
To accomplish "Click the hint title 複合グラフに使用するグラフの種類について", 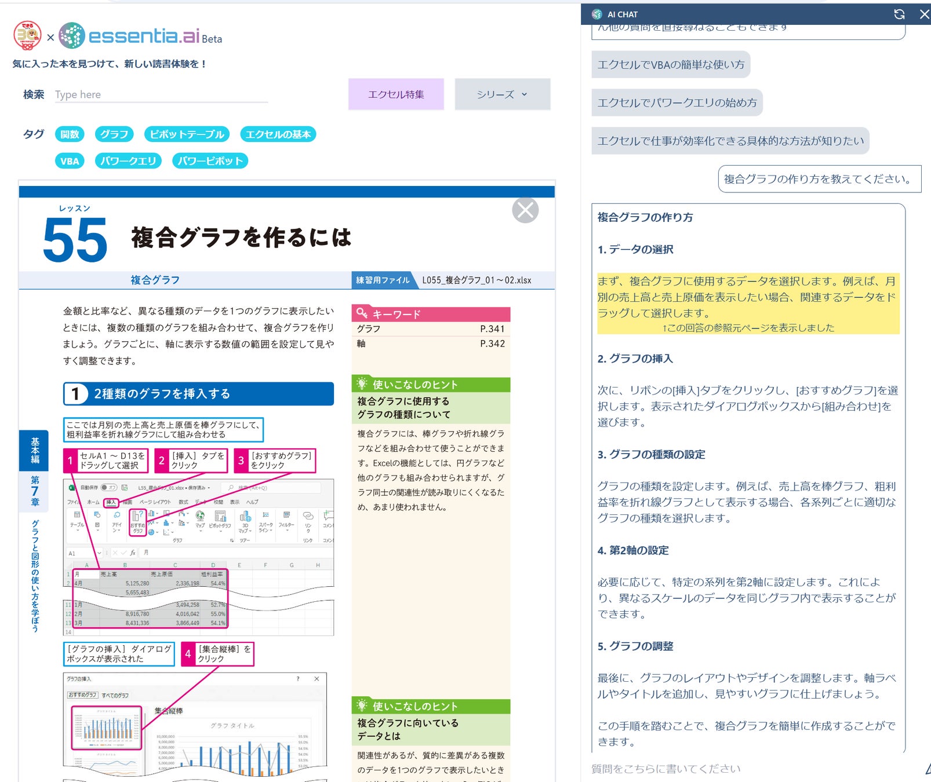I will click(x=404, y=408).
